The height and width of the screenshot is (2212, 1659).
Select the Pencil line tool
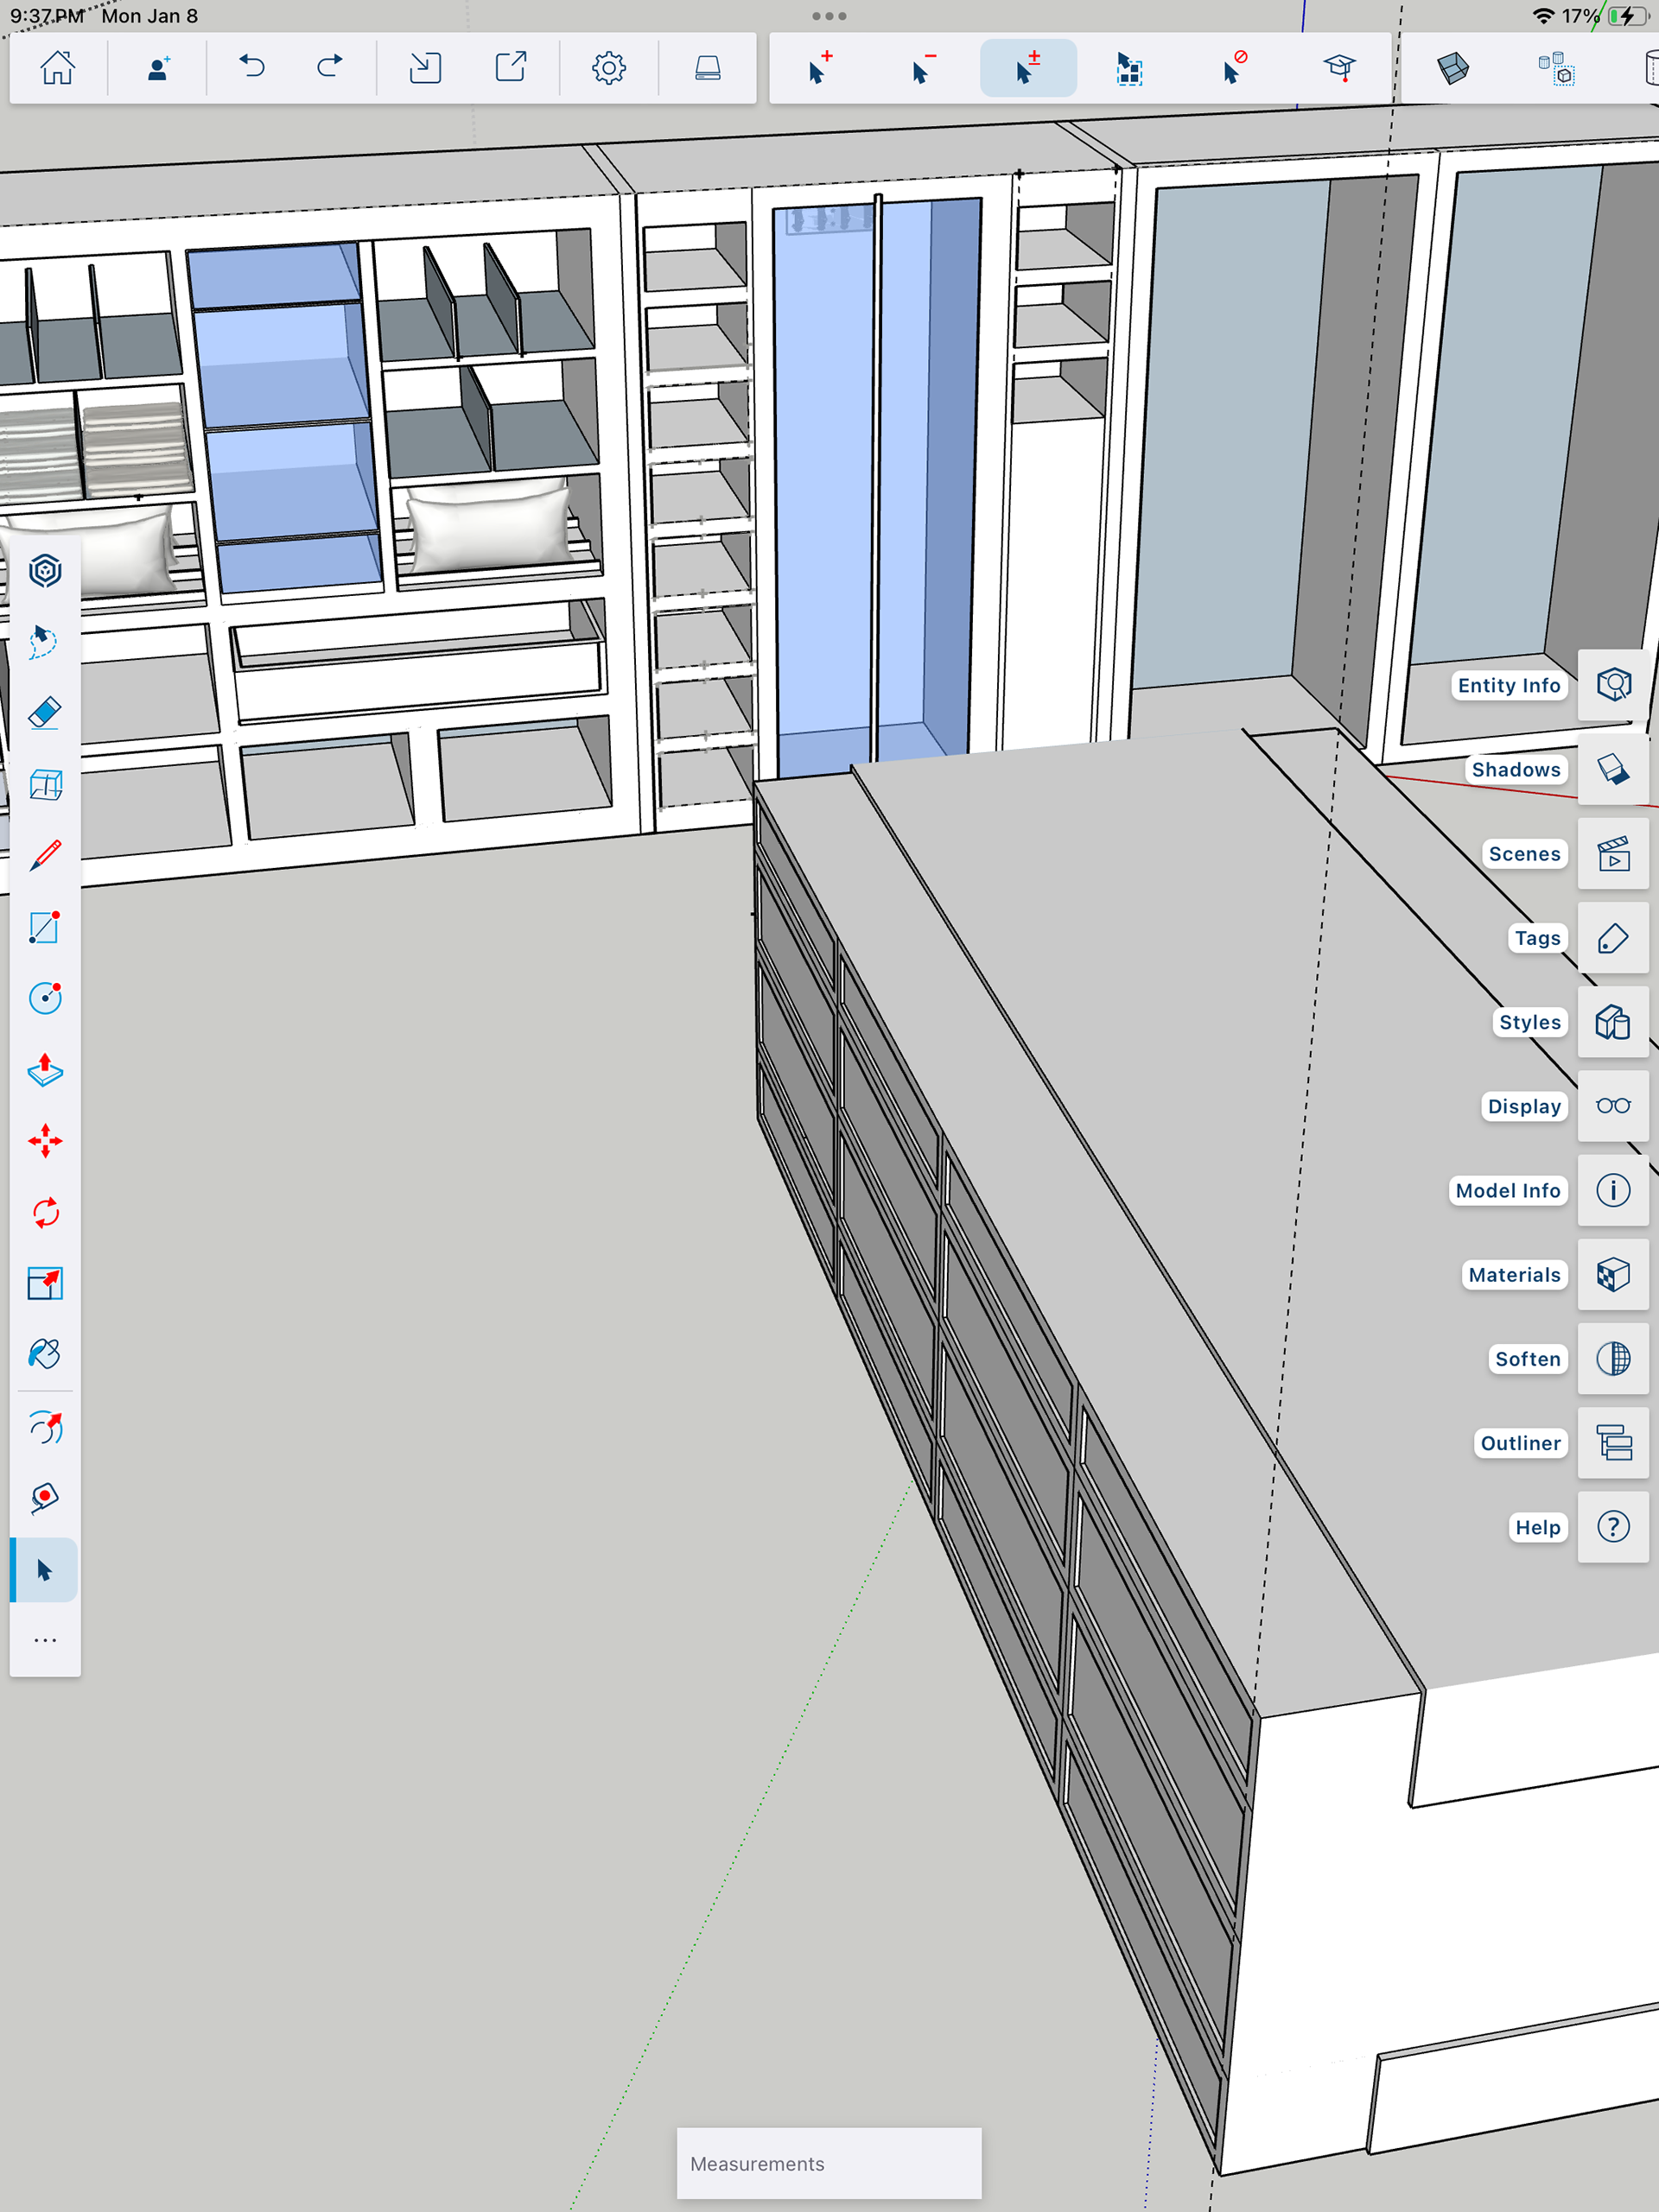45,856
